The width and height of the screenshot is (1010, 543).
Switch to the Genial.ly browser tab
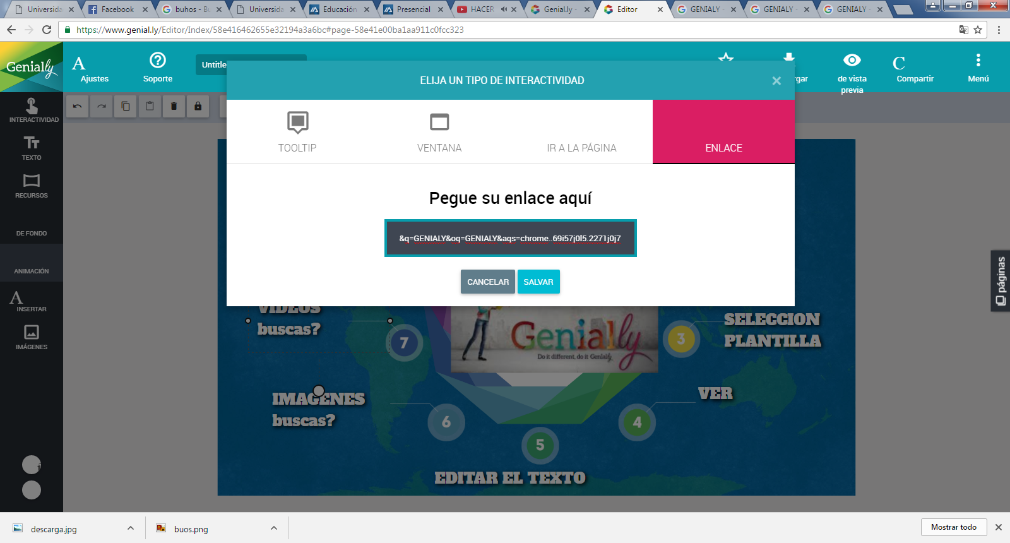coord(559,9)
